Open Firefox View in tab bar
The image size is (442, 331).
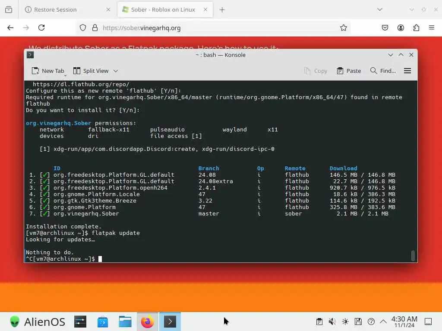pos(9,9)
